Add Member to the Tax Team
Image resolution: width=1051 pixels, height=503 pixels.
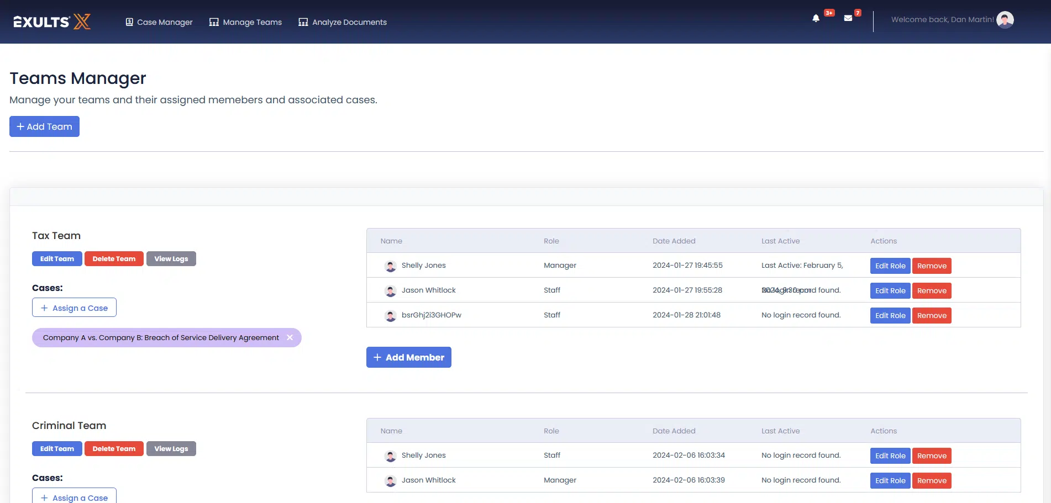408,357
